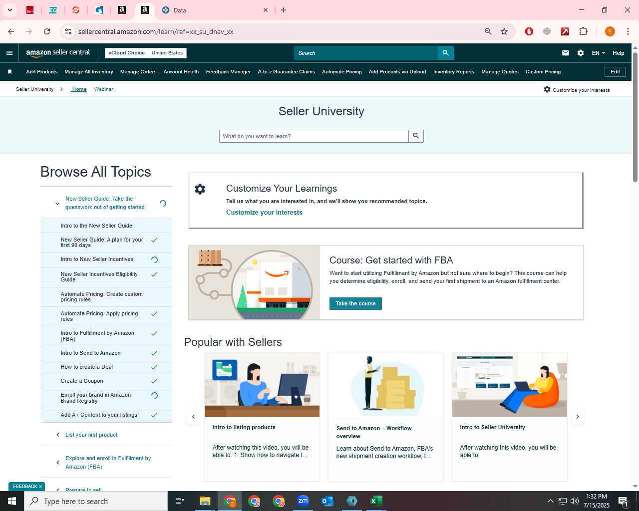The height and width of the screenshot is (511, 639).
Task: Open the hamburger navigation menu
Action: pyautogui.click(x=9, y=53)
